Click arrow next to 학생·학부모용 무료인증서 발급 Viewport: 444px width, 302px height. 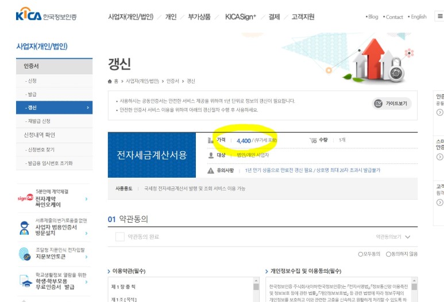coord(86,282)
